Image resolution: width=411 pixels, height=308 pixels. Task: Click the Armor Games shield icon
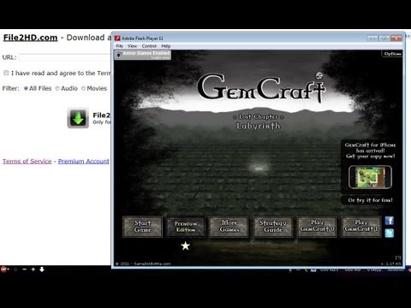[x=119, y=55]
